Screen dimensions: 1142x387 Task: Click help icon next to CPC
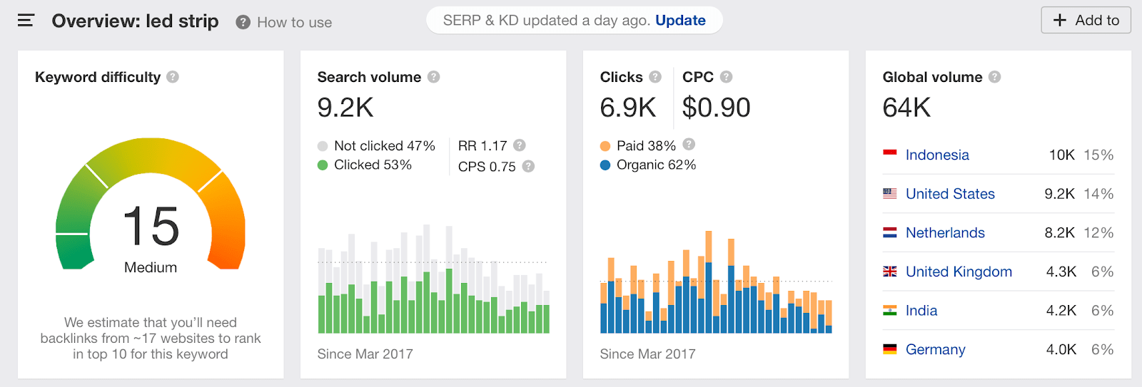[x=726, y=77]
